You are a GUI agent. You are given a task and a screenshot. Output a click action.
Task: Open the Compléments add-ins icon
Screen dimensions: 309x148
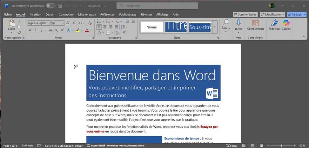point(255,23)
